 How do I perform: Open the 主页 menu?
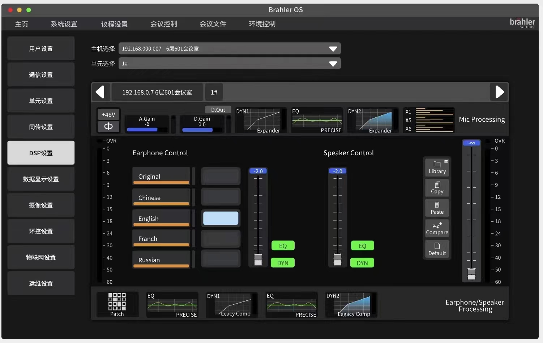point(21,24)
